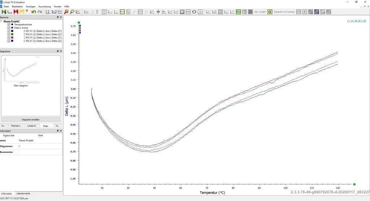
Task: Click the dark grey 'B' toolbar icon
Action: point(250,12)
